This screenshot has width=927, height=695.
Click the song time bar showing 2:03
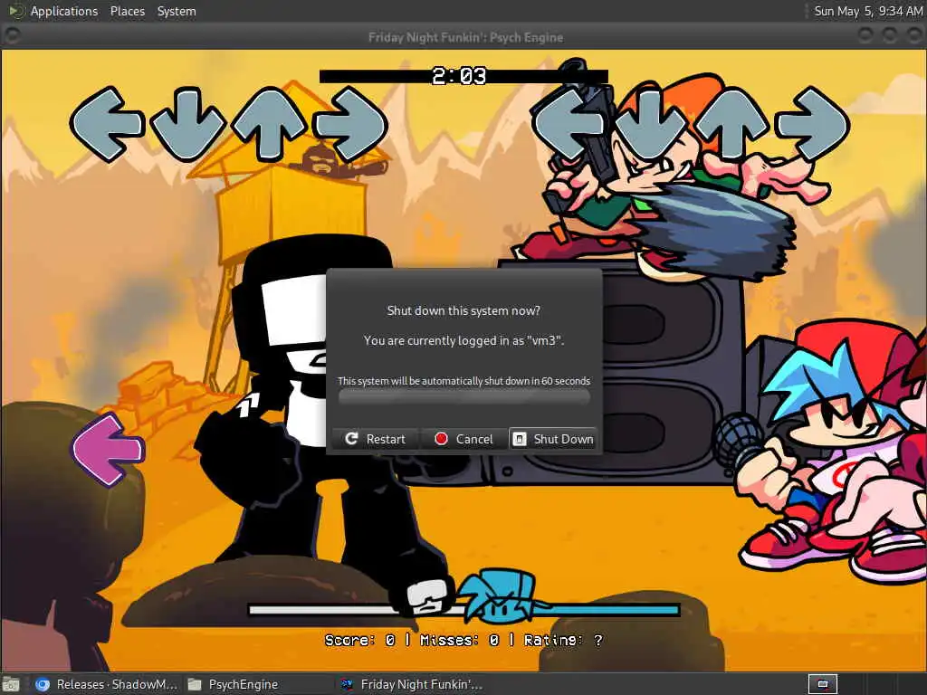tap(463, 76)
